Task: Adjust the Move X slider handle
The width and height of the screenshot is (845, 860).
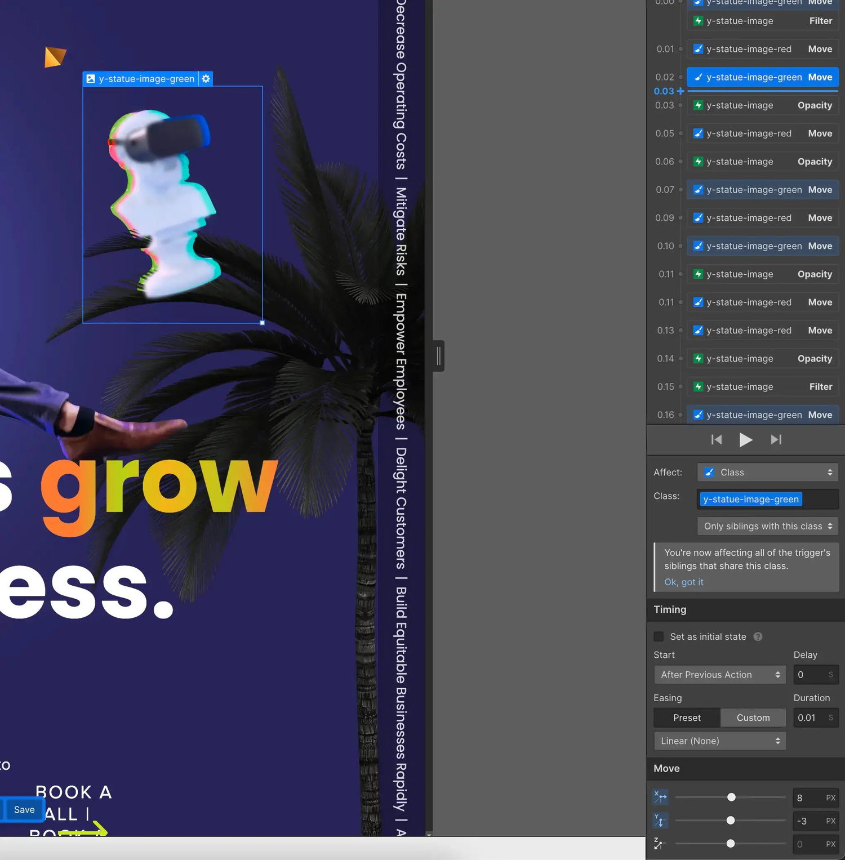Action: tap(731, 797)
